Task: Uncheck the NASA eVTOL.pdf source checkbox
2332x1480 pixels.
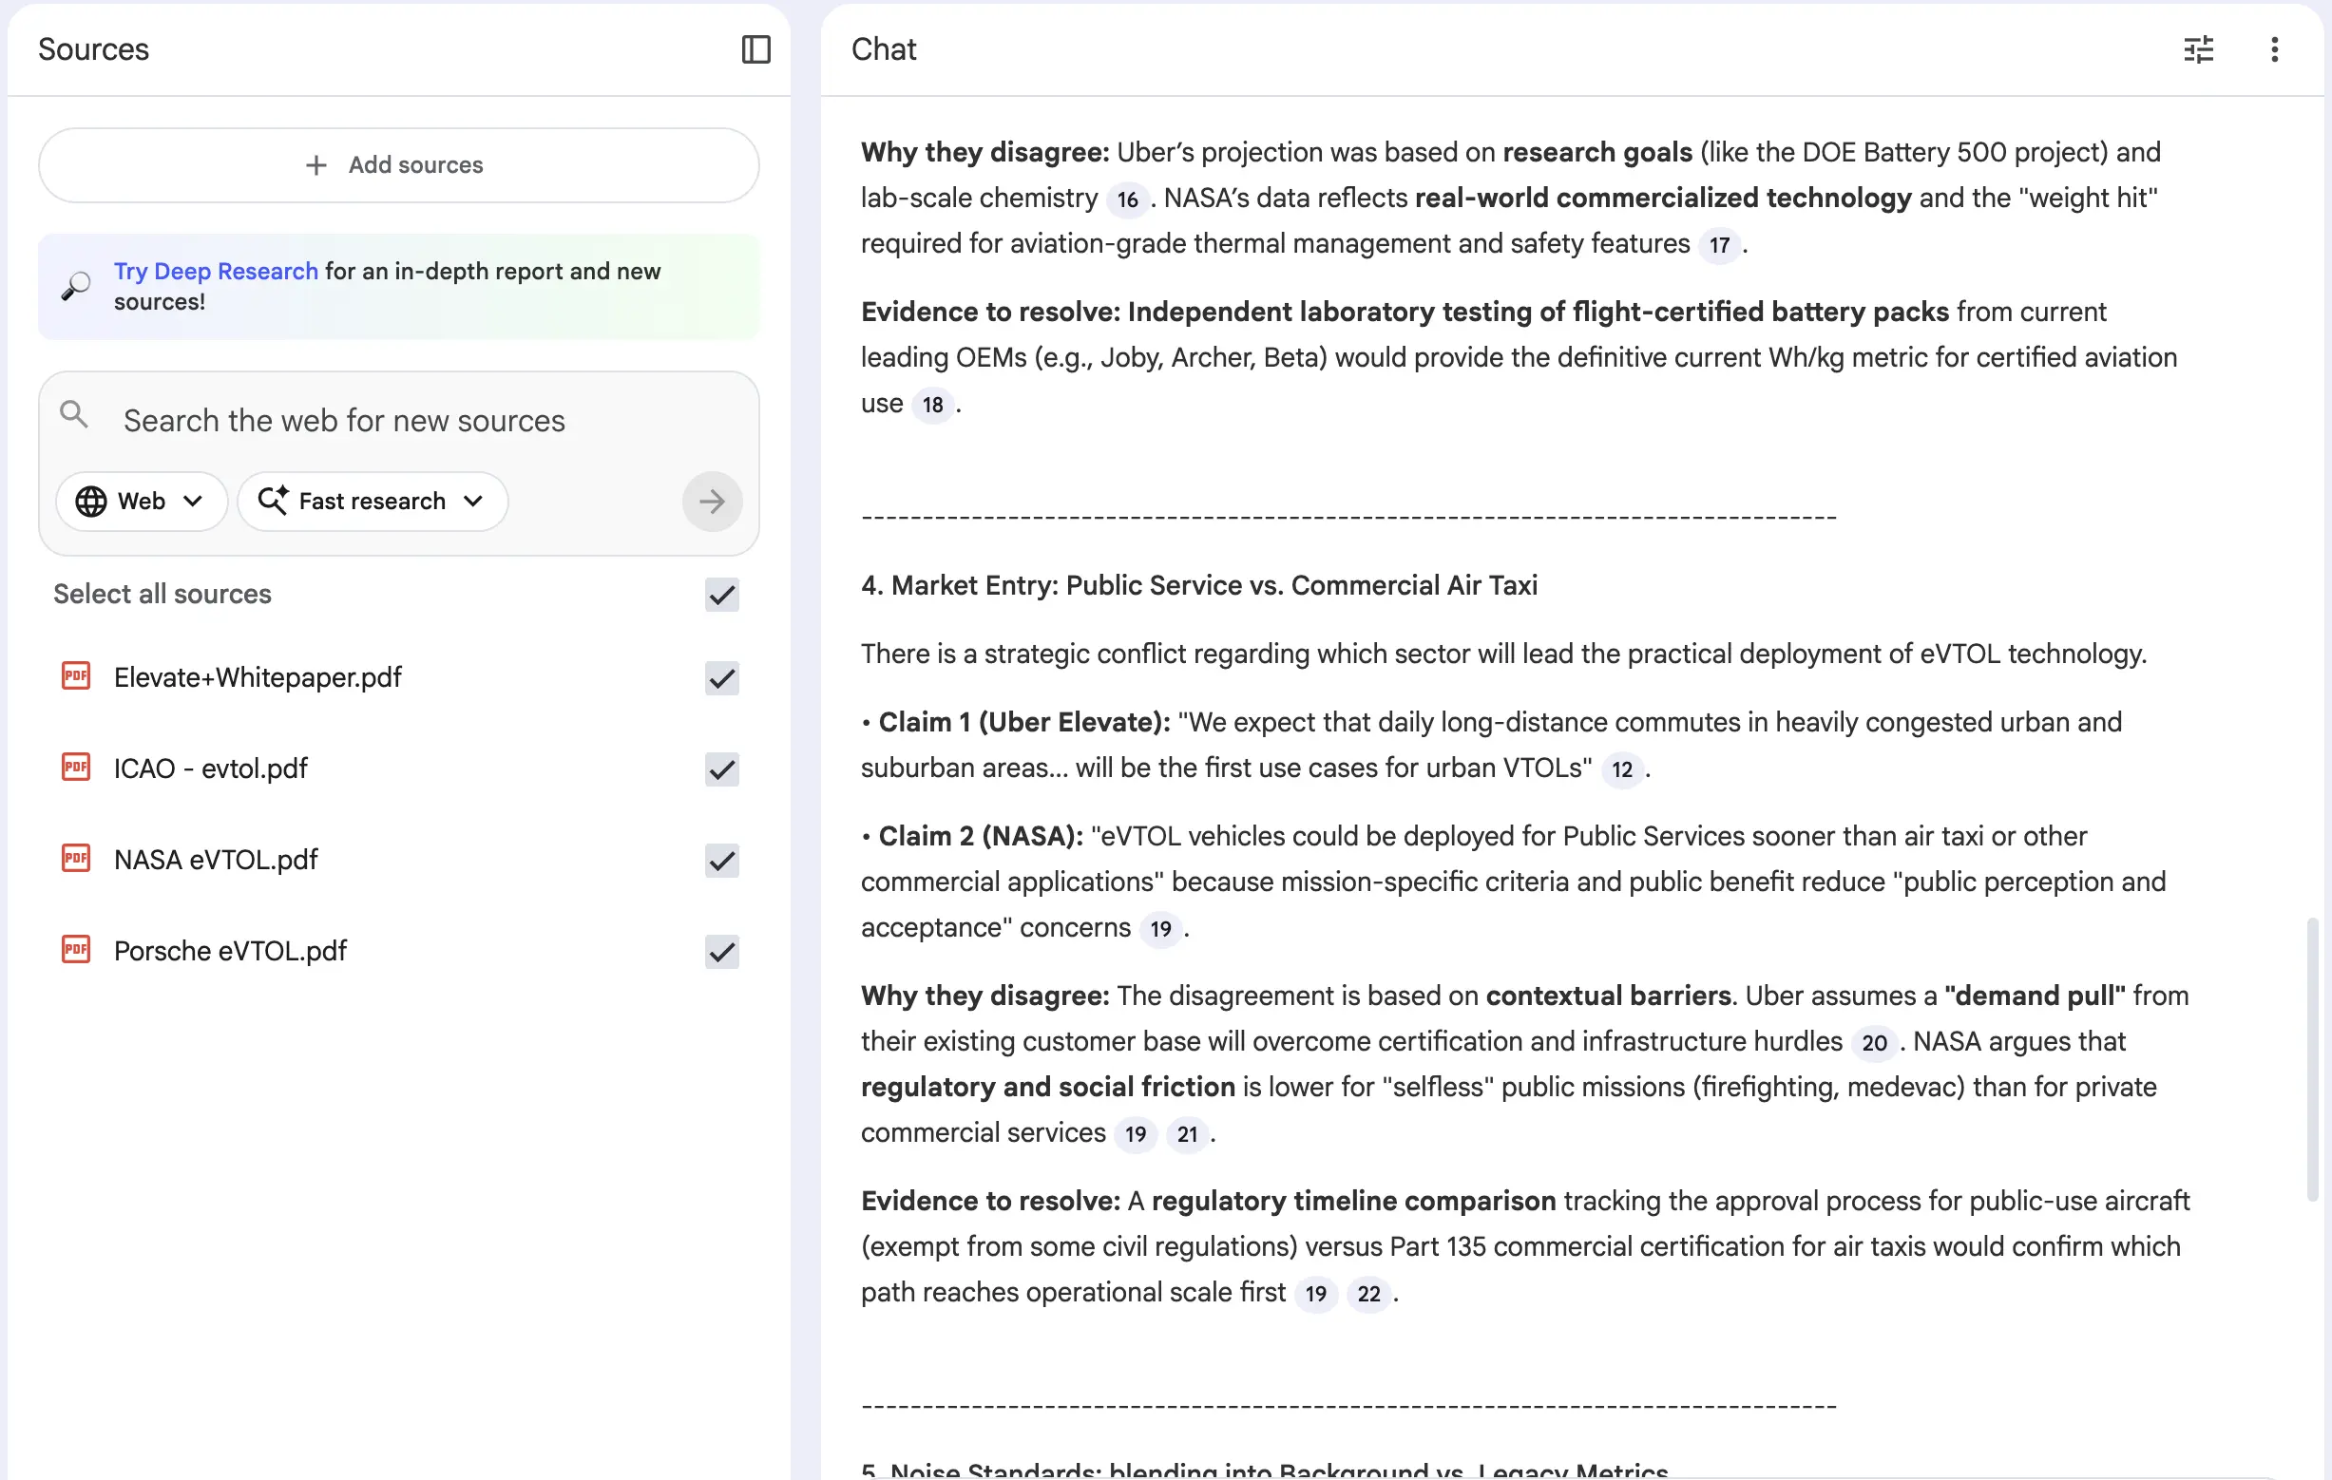Action: [x=721, y=861]
